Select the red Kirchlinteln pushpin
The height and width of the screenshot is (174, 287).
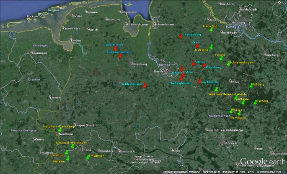(199, 81)
